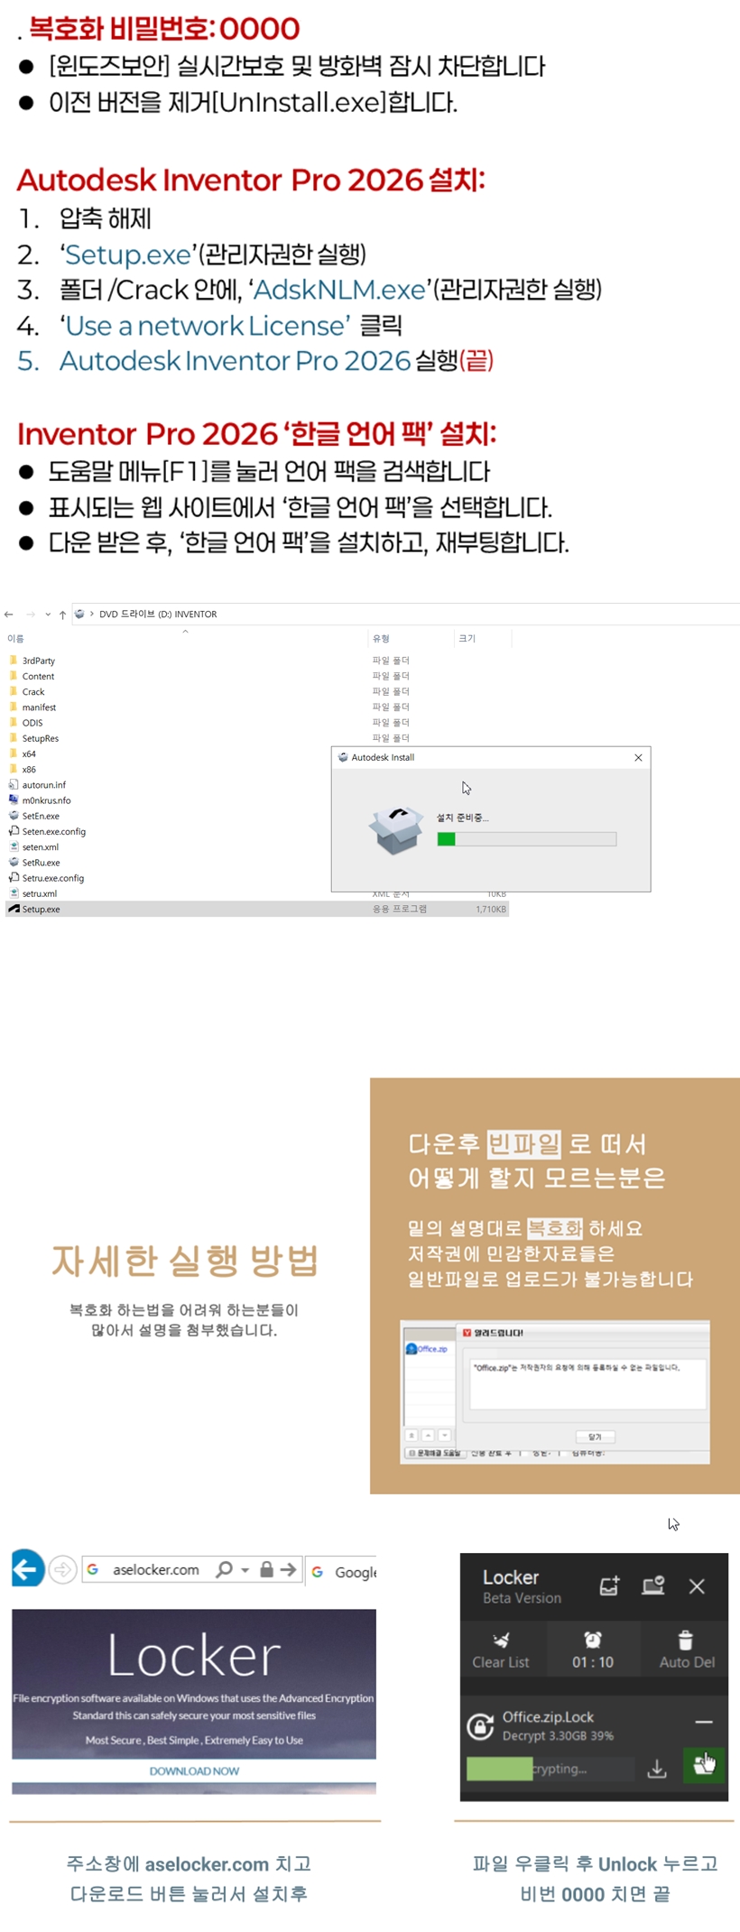Select the Content folder

[32, 676]
